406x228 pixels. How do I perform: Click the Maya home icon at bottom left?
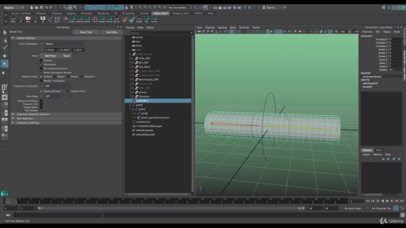pyautogui.click(x=4, y=193)
